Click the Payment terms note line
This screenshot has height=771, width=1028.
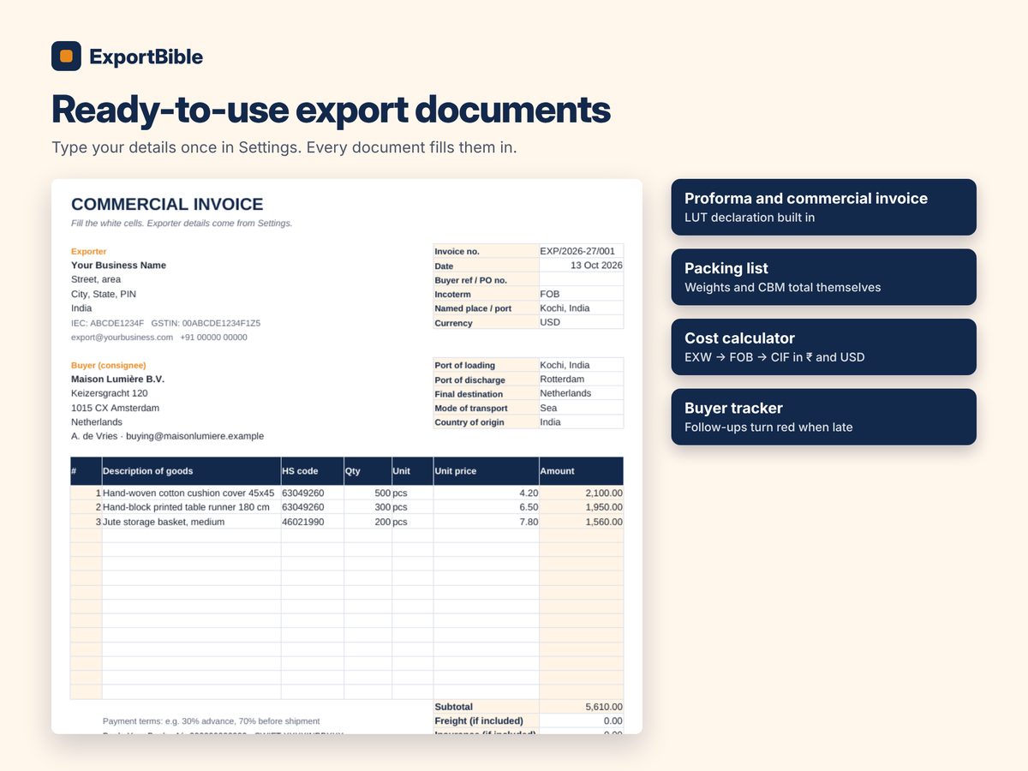(211, 721)
